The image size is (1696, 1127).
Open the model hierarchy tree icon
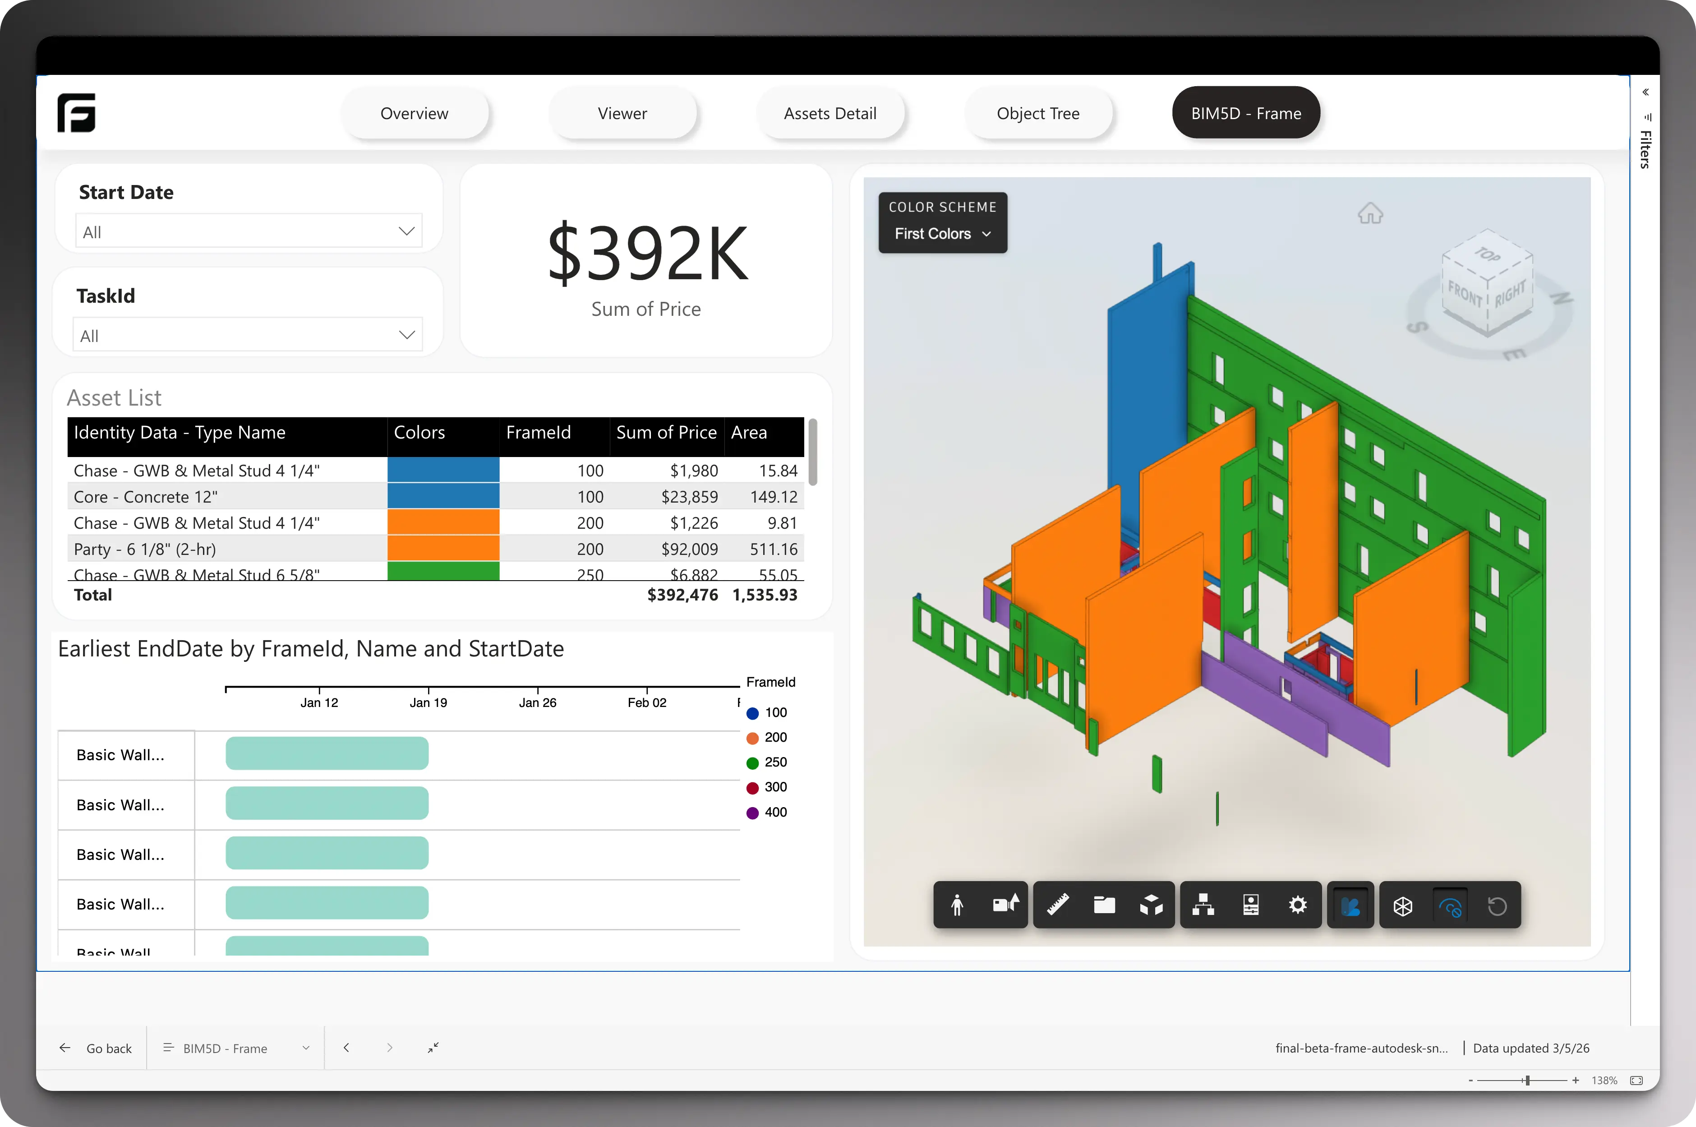pos(1203,905)
